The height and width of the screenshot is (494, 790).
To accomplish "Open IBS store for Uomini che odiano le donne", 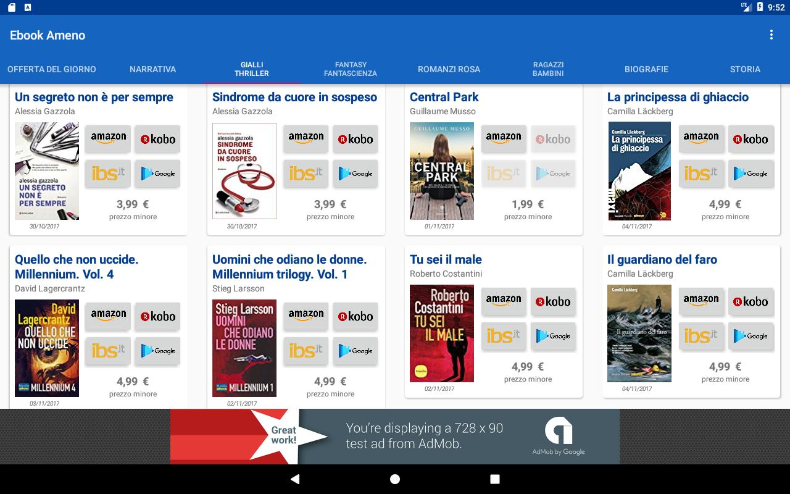I will (306, 351).
